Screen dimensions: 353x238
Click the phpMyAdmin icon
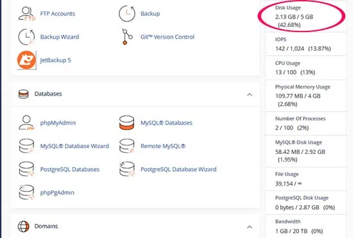click(26, 123)
